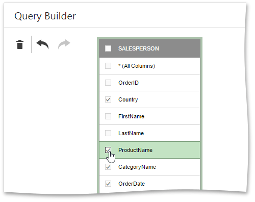Check the * (All Columns) checkbox
Viewport: 255px width, 202px height.
click(x=108, y=66)
